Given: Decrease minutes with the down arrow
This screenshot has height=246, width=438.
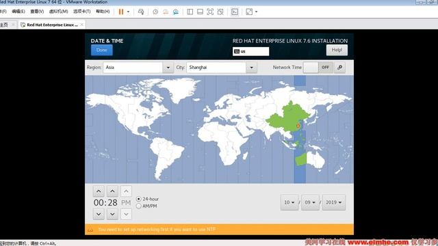Looking at the screenshot, I should (x=112, y=214).
